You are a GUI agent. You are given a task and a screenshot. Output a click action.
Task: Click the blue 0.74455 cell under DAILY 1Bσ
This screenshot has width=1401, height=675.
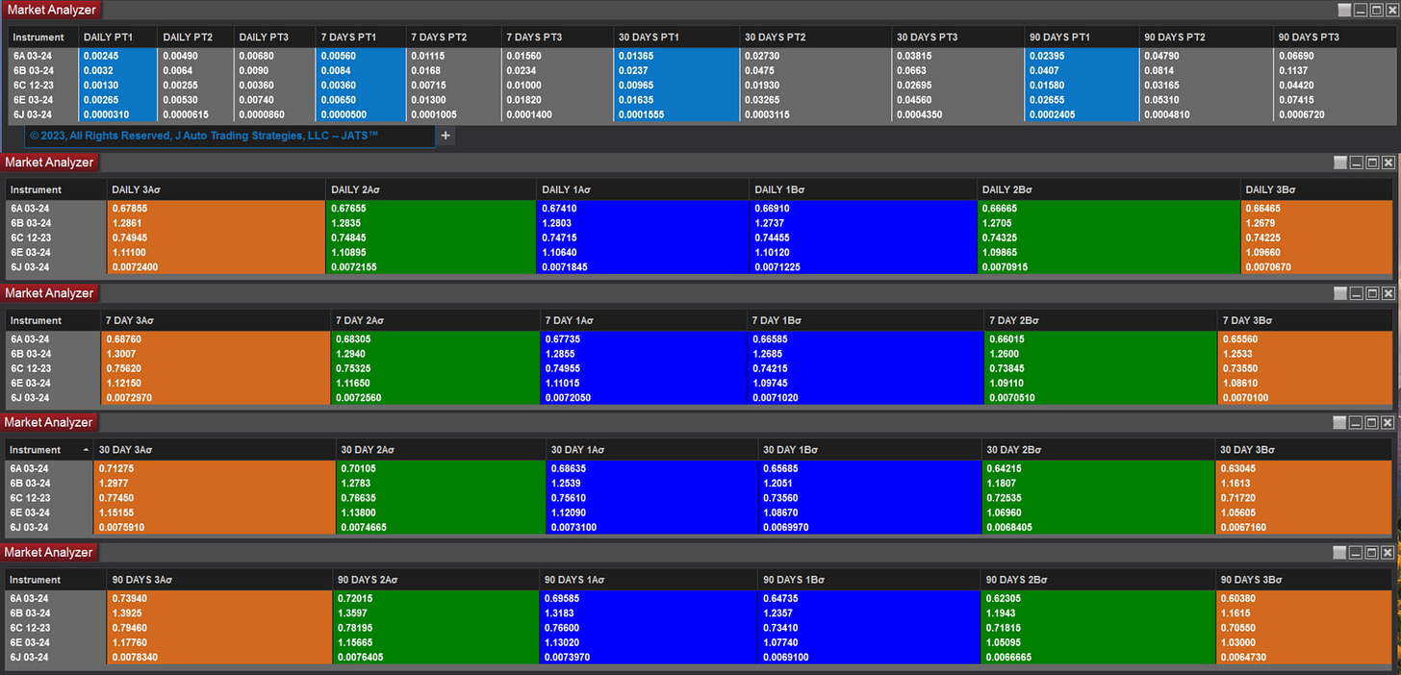coord(863,237)
